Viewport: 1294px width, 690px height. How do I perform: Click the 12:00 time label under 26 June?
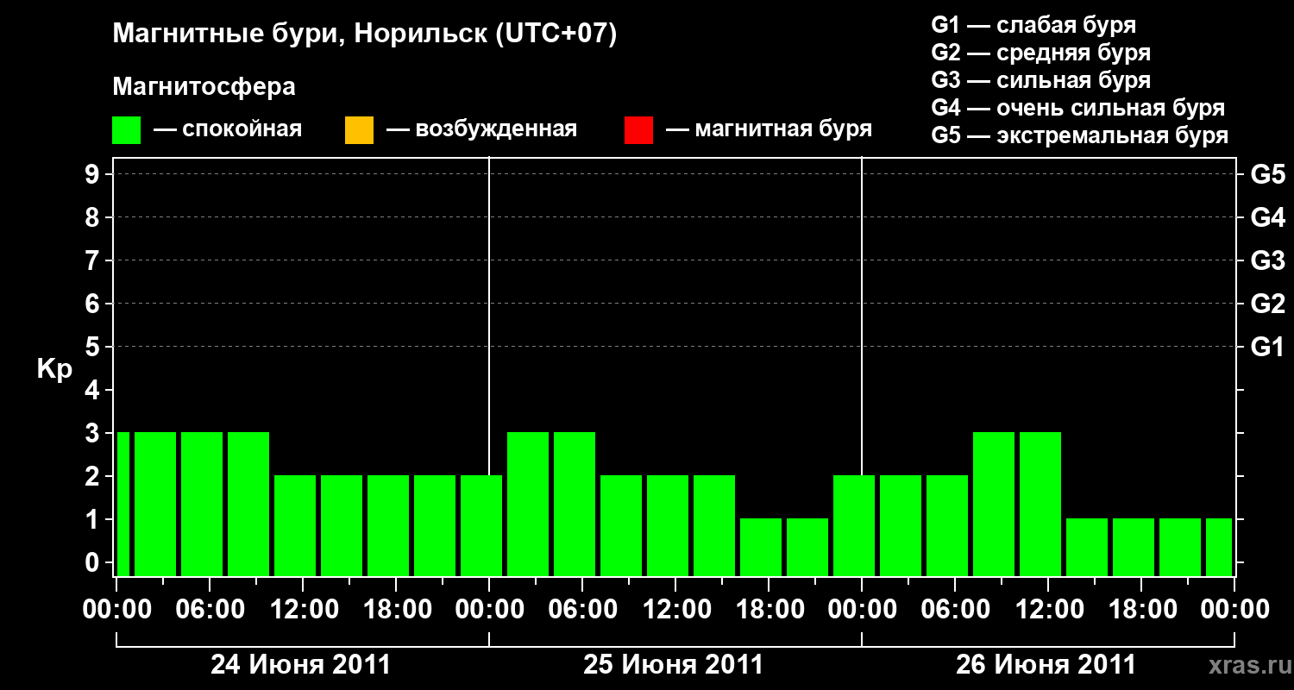click(1048, 610)
